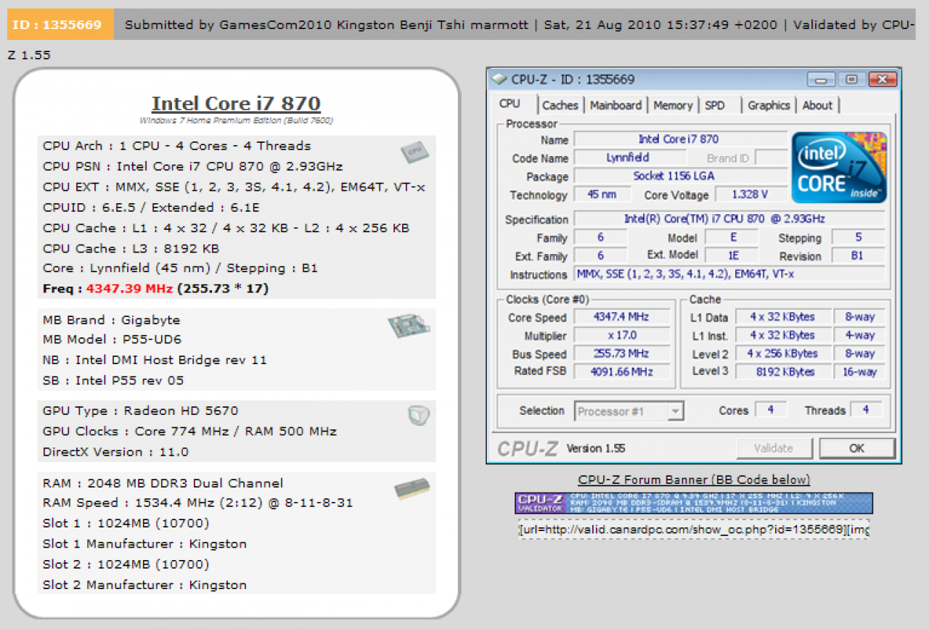Image resolution: width=929 pixels, height=629 pixels.
Task: Click the CPU-Z Forum Banner link
Action: (x=694, y=480)
